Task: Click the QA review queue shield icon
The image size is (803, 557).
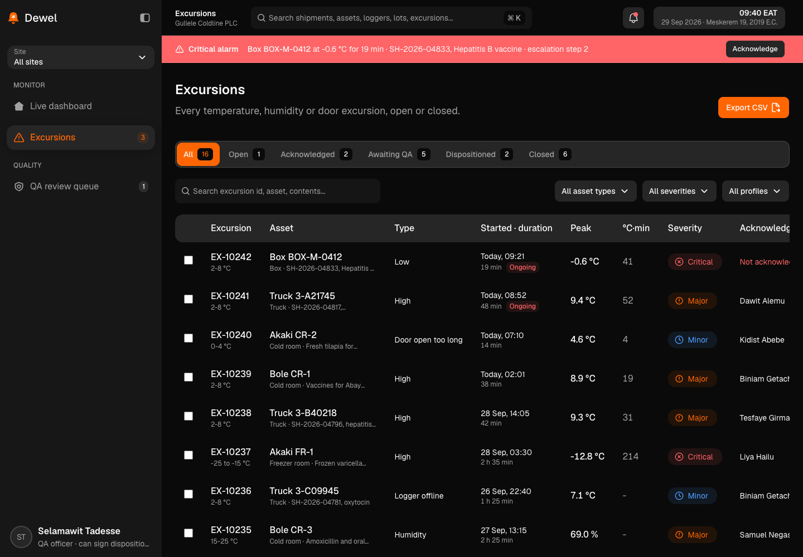Action: 19,187
